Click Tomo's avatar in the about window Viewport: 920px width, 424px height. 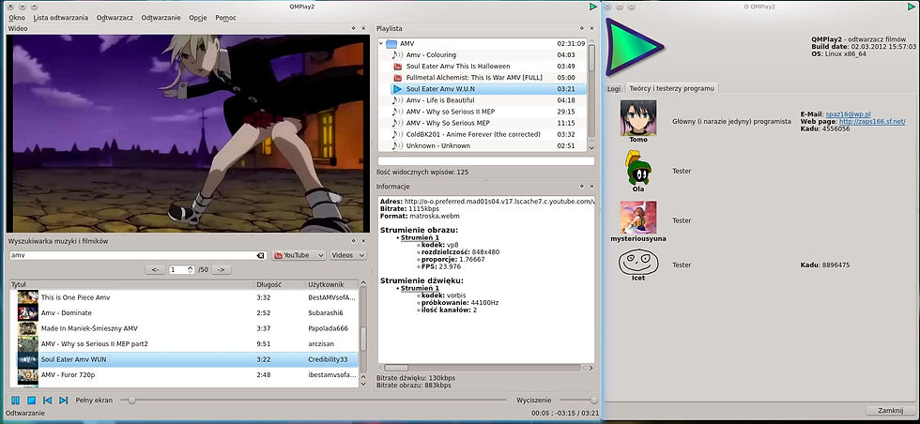pos(638,117)
